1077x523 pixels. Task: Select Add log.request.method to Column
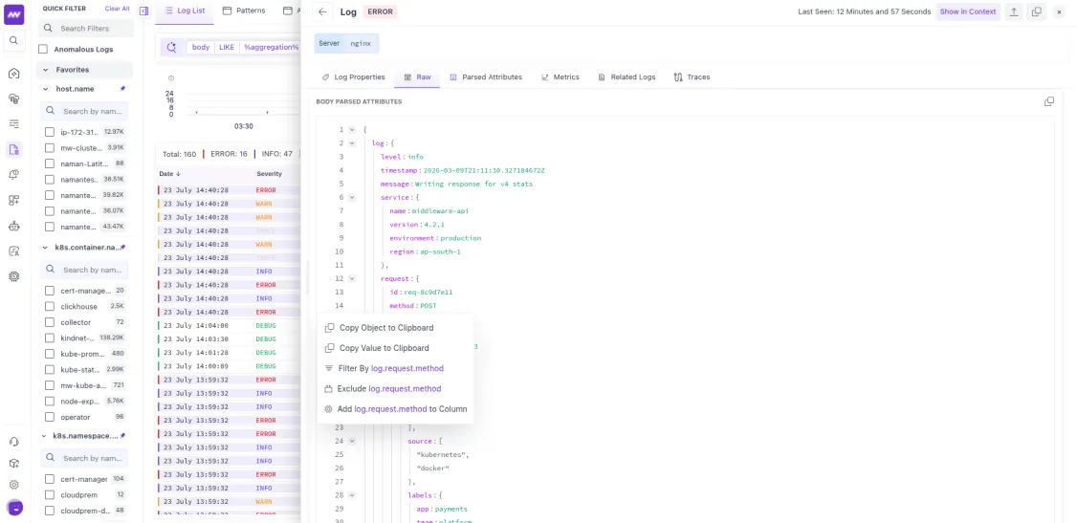[x=396, y=409]
